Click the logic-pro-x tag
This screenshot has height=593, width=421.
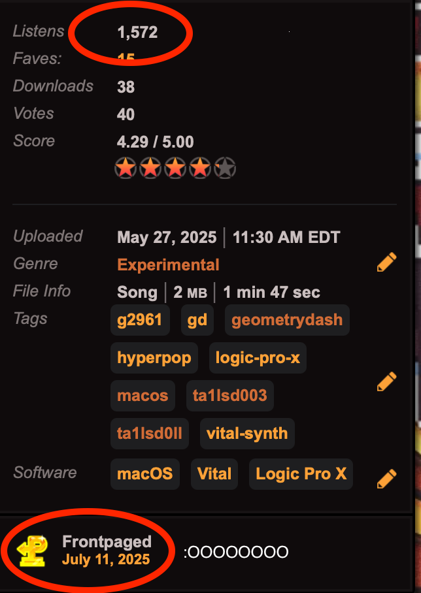[258, 358]
